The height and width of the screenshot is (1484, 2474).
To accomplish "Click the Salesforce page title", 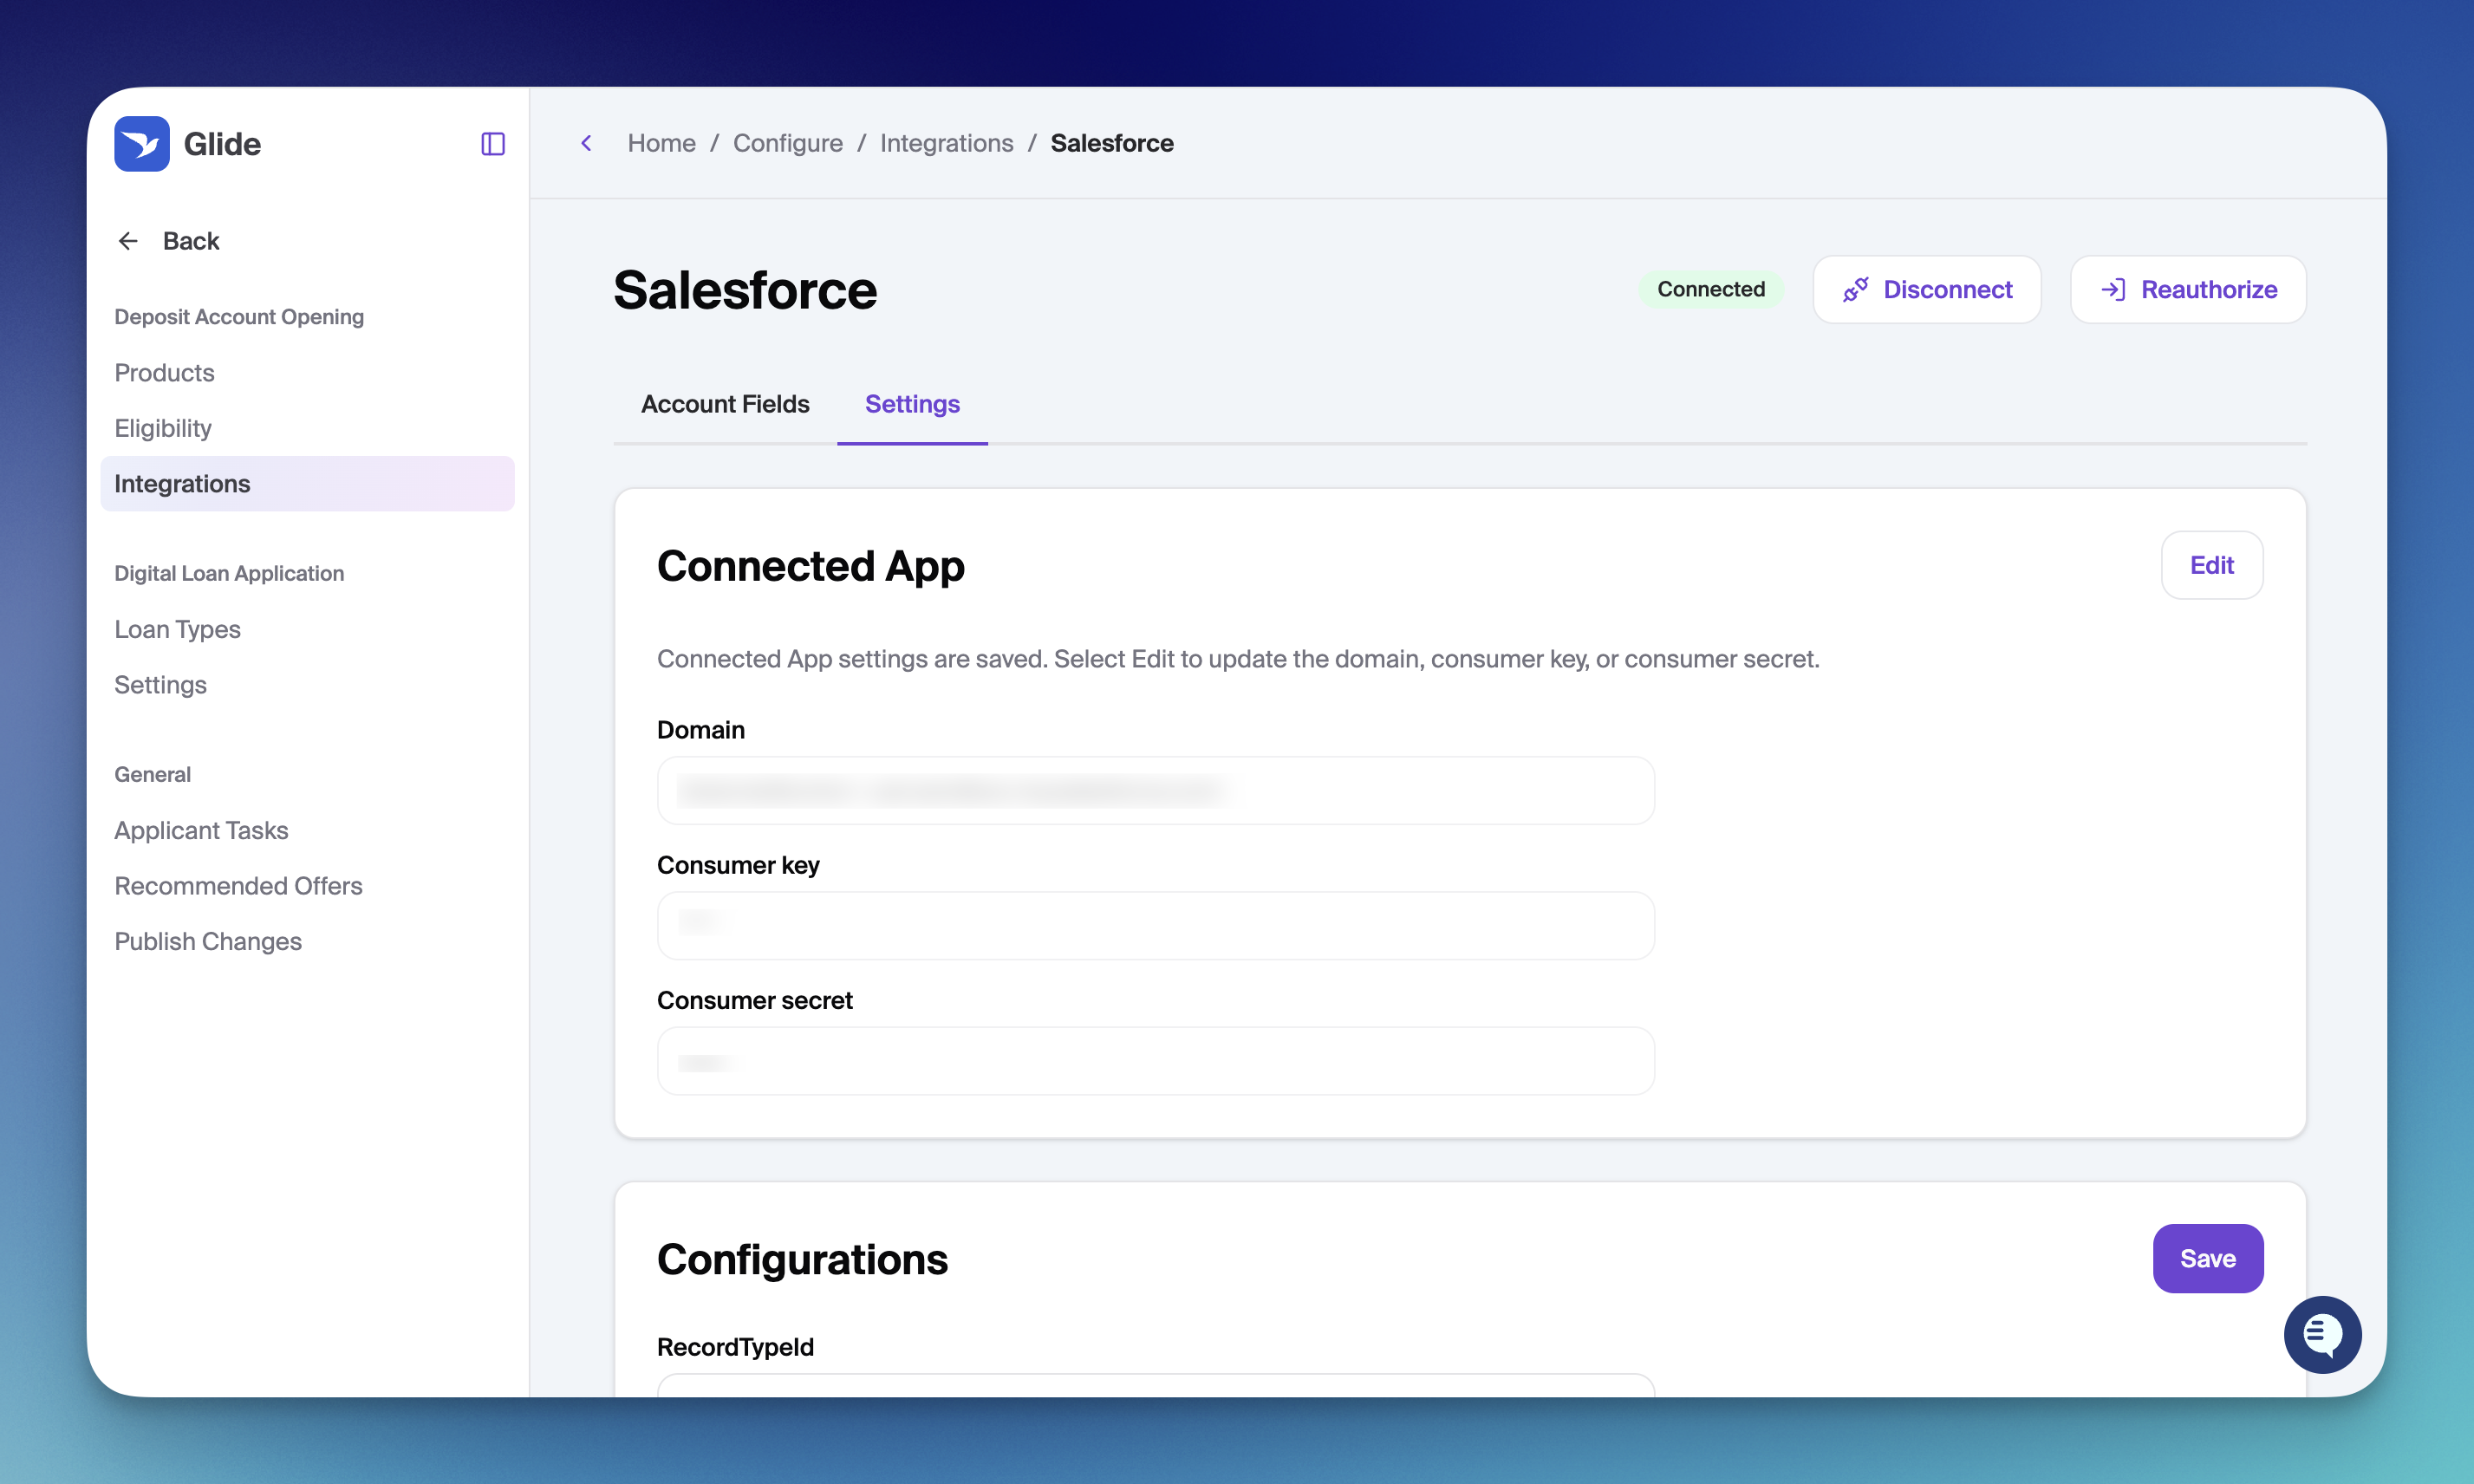I will [745, 290].
